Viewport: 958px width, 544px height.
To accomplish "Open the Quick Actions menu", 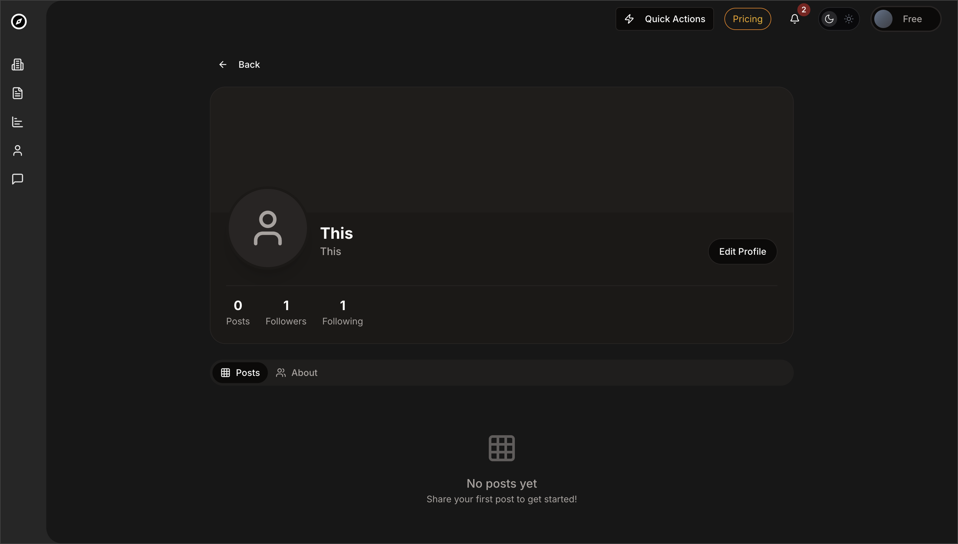I will pos(675,19).
